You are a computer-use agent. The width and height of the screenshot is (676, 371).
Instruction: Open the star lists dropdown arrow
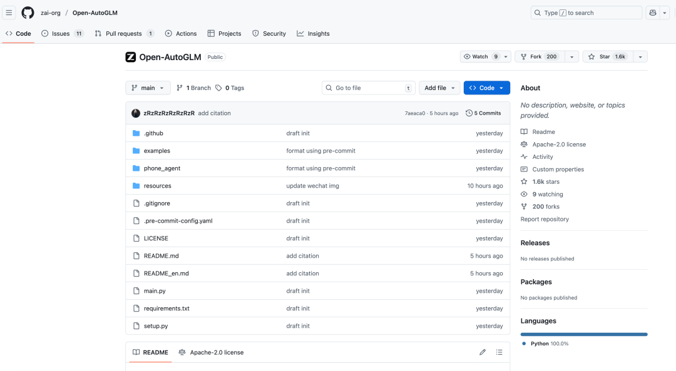(x=640, y=56)
